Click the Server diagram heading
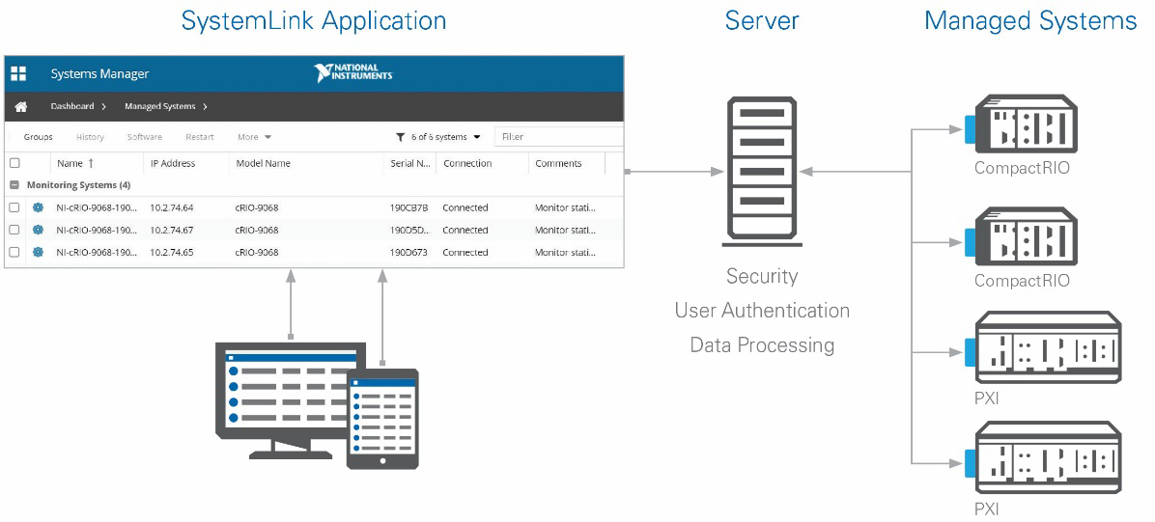Viewport: 1155px width, 522px height. 762,20
